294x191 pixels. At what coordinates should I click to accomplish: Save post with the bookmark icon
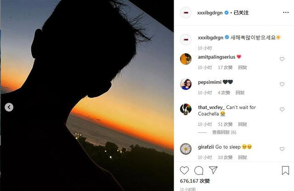click(285, 170)
